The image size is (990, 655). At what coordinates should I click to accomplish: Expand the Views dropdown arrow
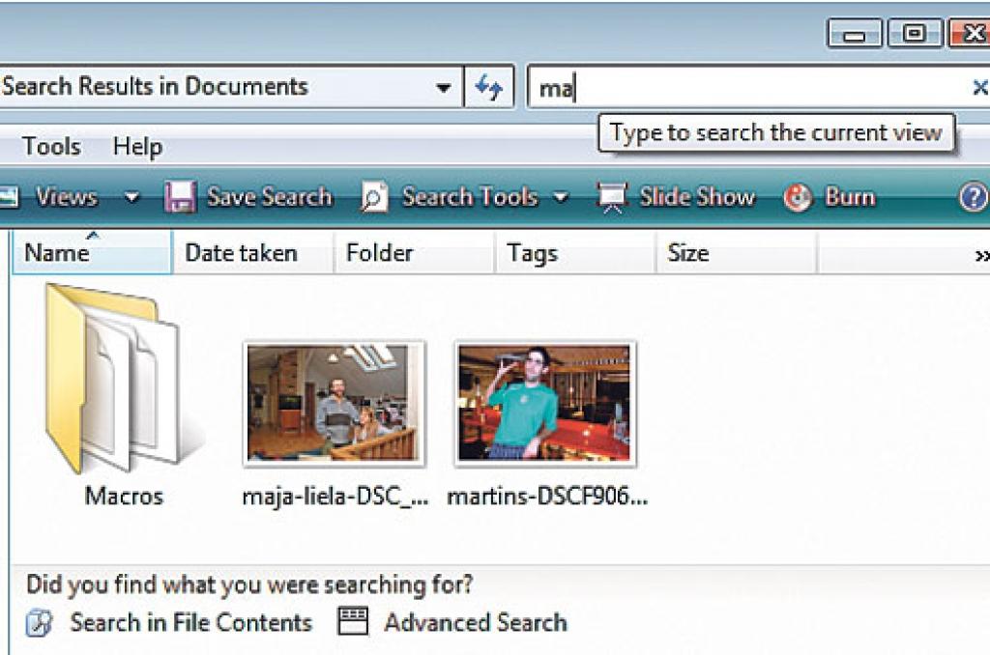click(131, 198)
